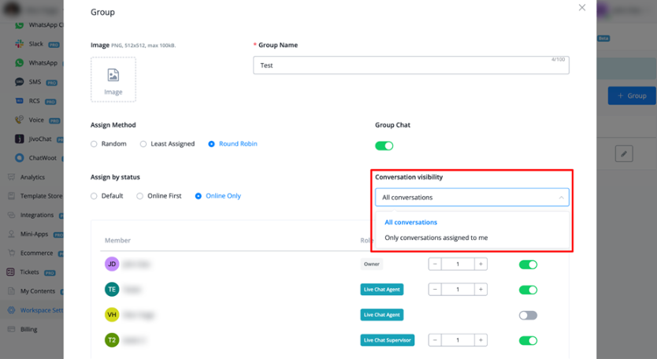
Task: Toggle the Group Chat switch
Action: 384,146
